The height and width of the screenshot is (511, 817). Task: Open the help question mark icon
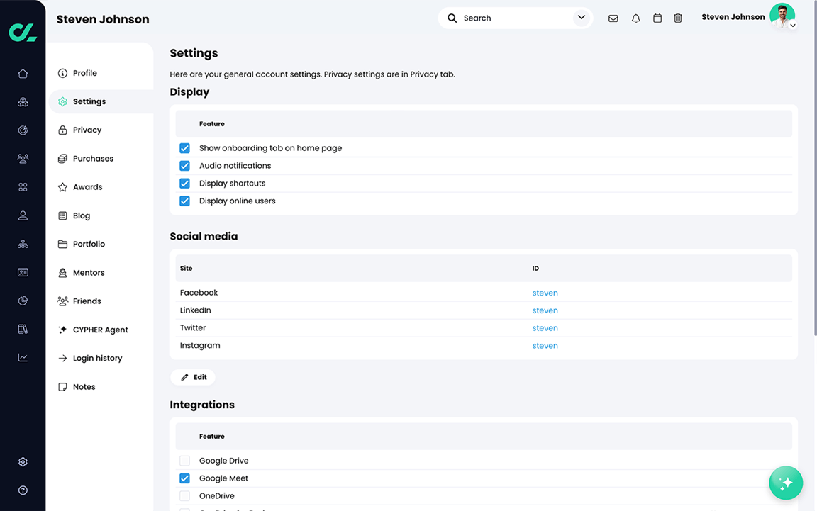pos(23,490)
